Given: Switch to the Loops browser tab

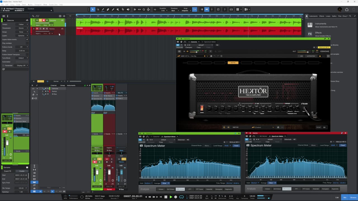Looking at the screenshot, I should click(328, 16).
